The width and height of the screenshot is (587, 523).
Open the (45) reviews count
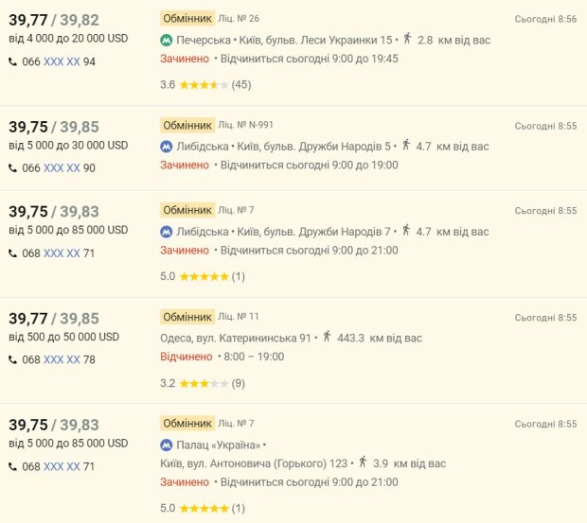coord(241,85)
